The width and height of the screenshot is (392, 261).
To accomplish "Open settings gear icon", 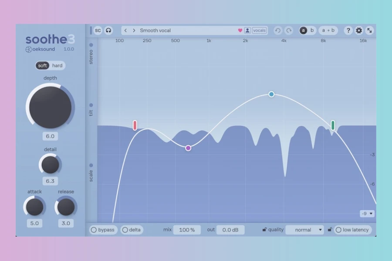I will (x=359, y=30).
